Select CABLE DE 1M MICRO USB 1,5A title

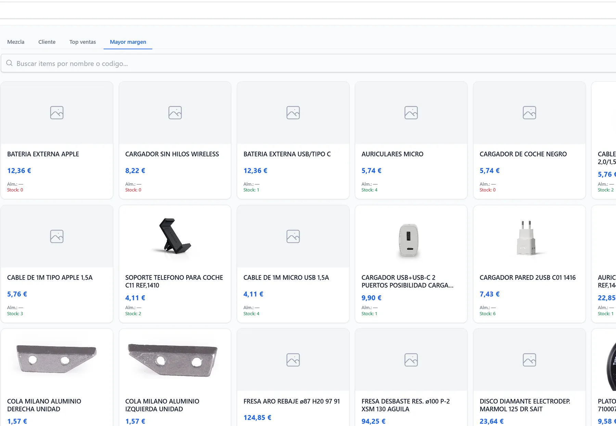coord(286,277)
